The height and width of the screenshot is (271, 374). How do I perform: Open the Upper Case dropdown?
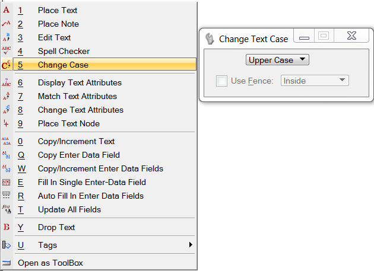277,60
